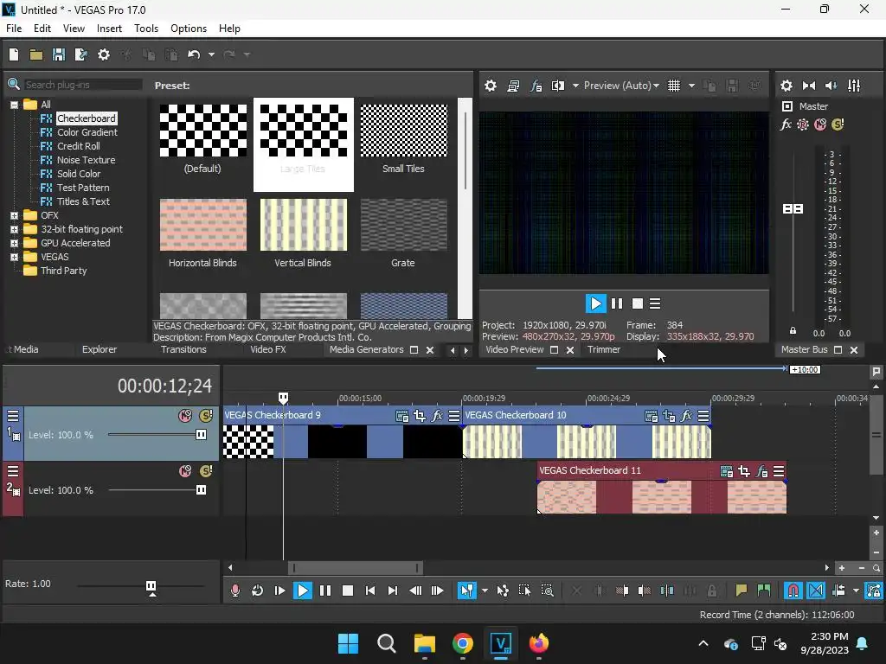Toggle Enable Snapping magnet

pyautogui.click(x=793, y=591)
